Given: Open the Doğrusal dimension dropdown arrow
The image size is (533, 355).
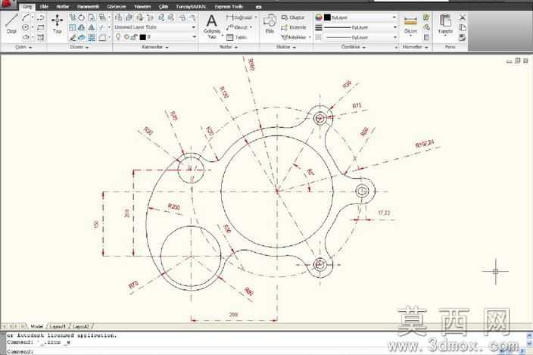Looking at the screenshot, I should pos(256,17).
